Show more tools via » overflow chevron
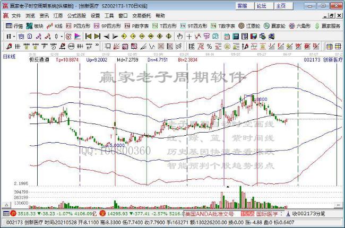The height and width of the screenshot is (228, 345). click(x=97, y=45)
